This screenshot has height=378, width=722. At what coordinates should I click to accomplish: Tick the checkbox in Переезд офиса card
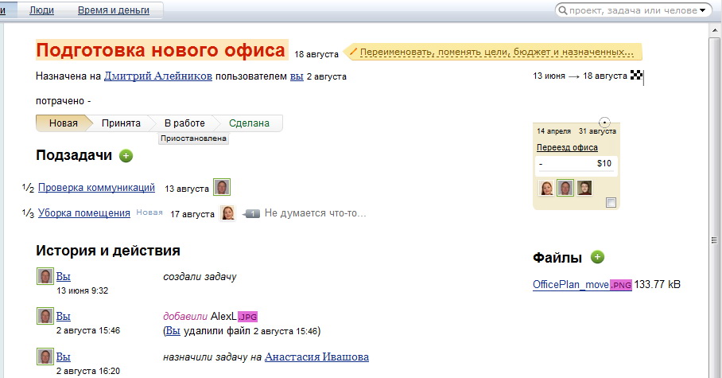611,204
